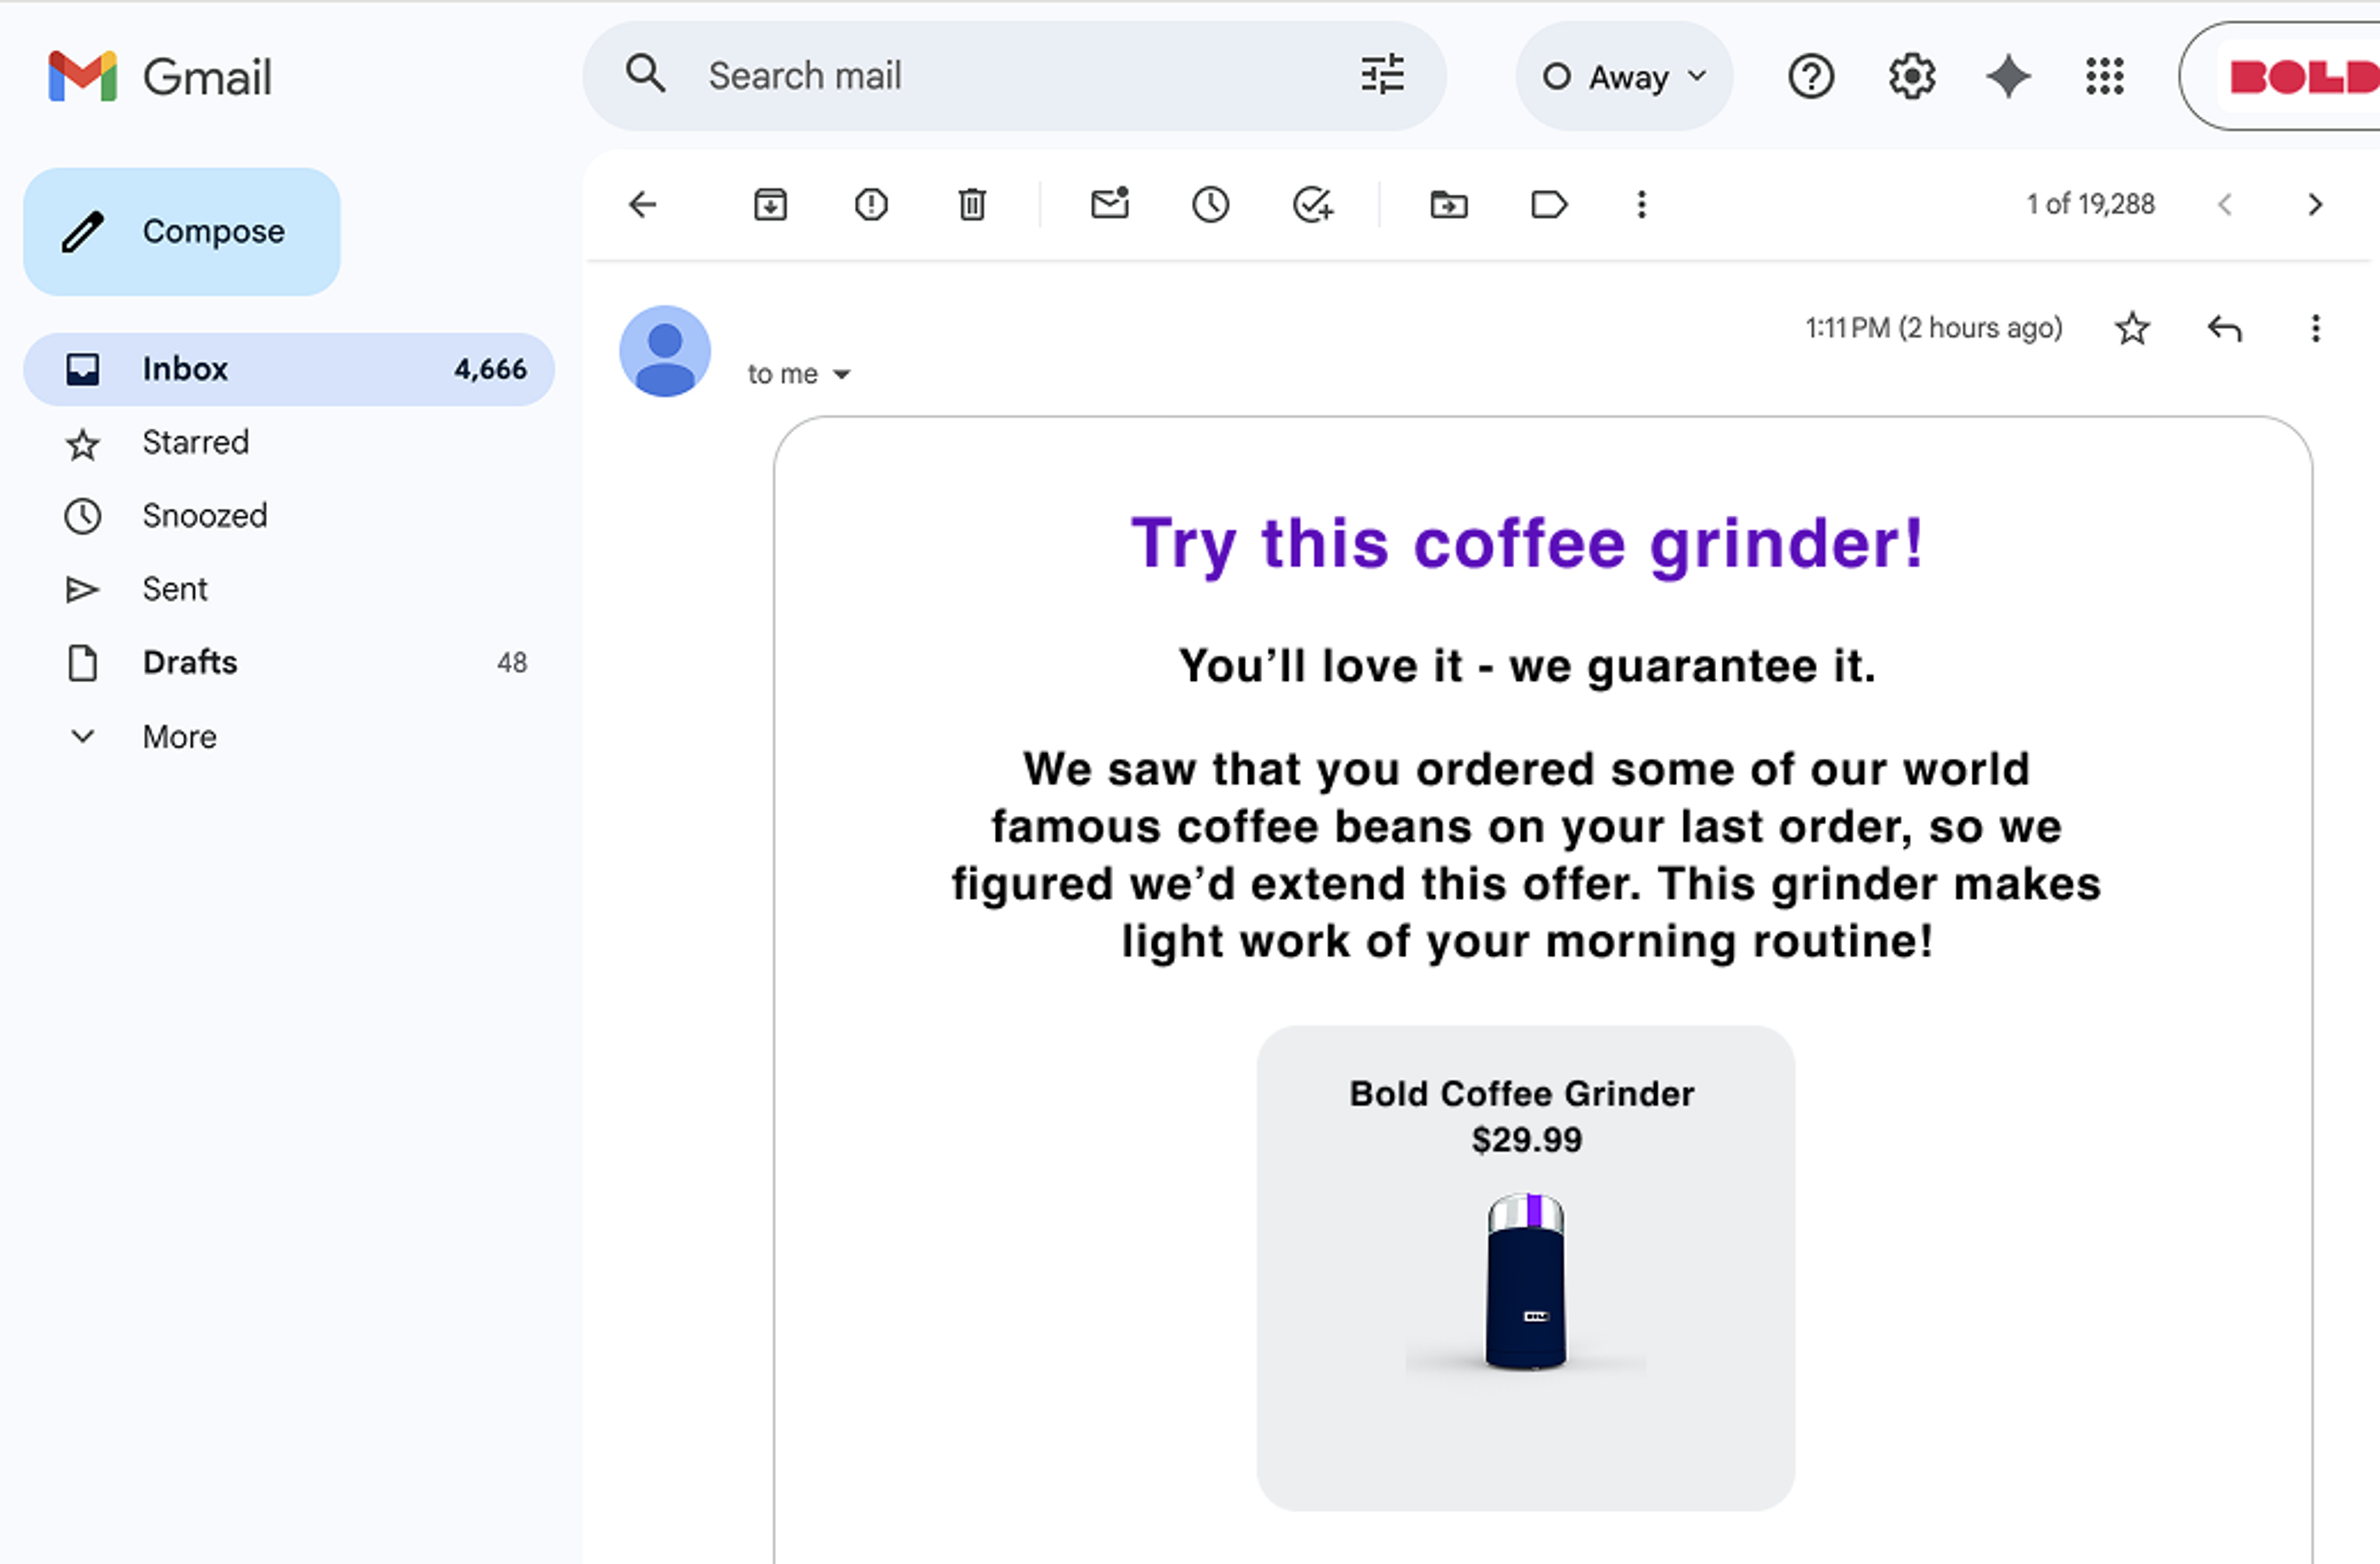Viewport: 2380px width, 1564px height.
Task: Archive this email
Action: click(769, 205)
